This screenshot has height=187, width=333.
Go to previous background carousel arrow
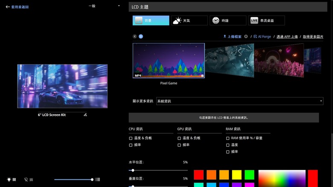pyautogui.click(x=134, y=37)
